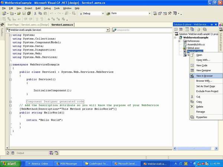This screenshot has width=223, height=167.
Task: Click the Global.asax file in Solution Explorer
Action: [193, 48]
